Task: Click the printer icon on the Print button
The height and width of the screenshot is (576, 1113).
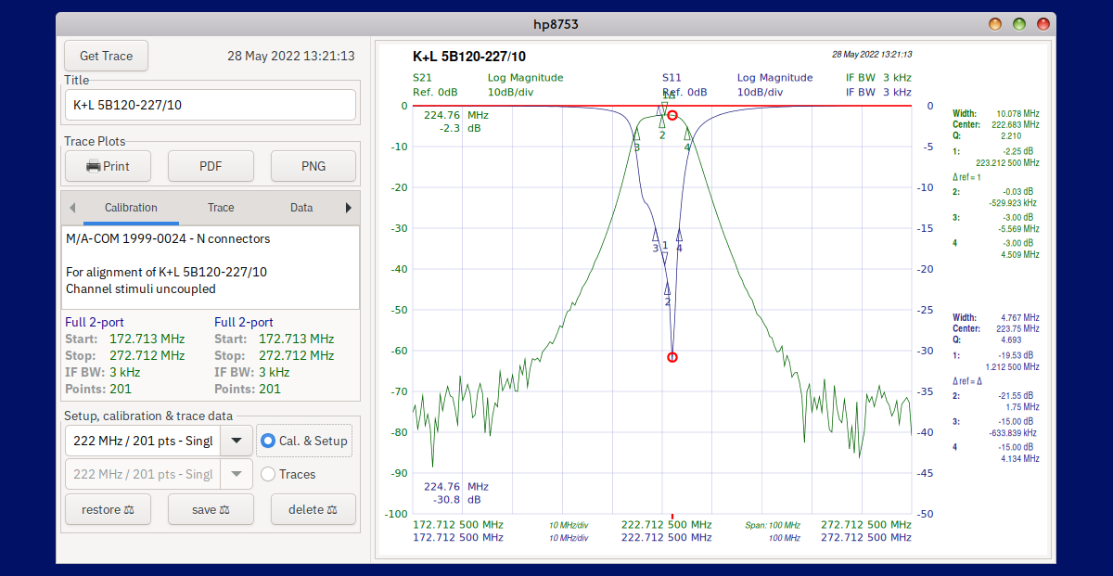Action: coord(94,166)
